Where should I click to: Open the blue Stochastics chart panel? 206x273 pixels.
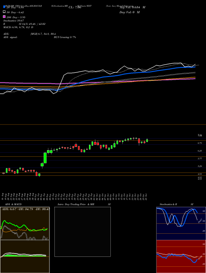[x=181, y=223]
